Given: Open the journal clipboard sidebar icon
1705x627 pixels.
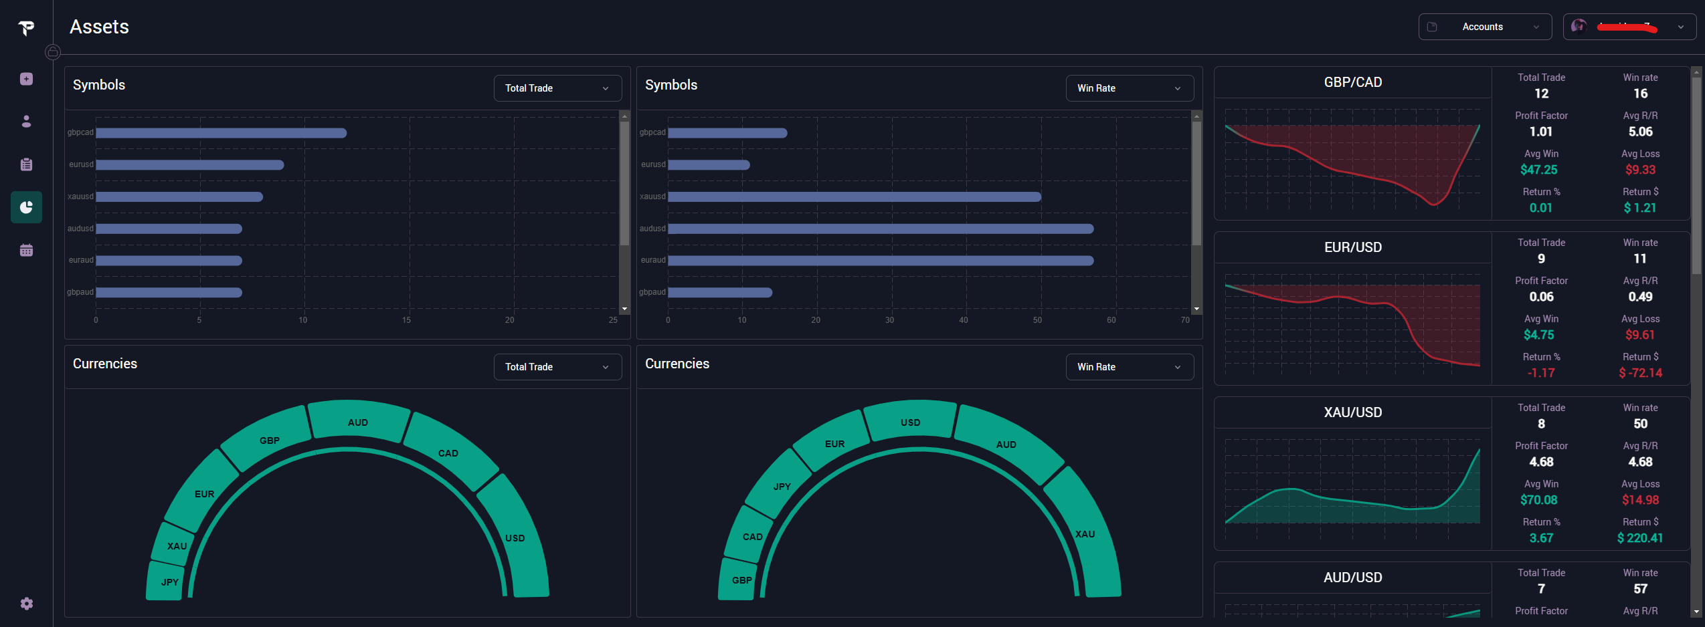Looking at the screenshot, I should click(x=26, y=164).
